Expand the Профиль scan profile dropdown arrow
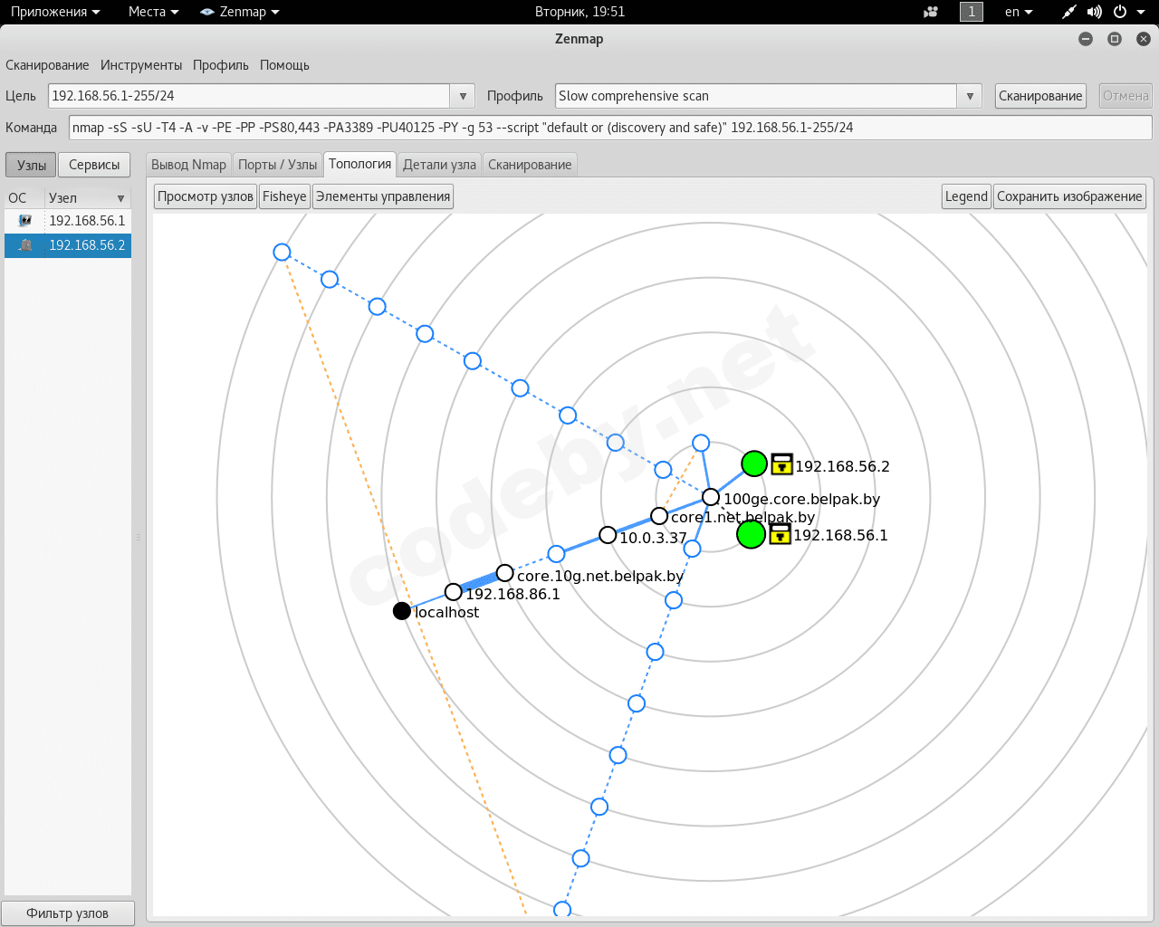 point(970,96)
